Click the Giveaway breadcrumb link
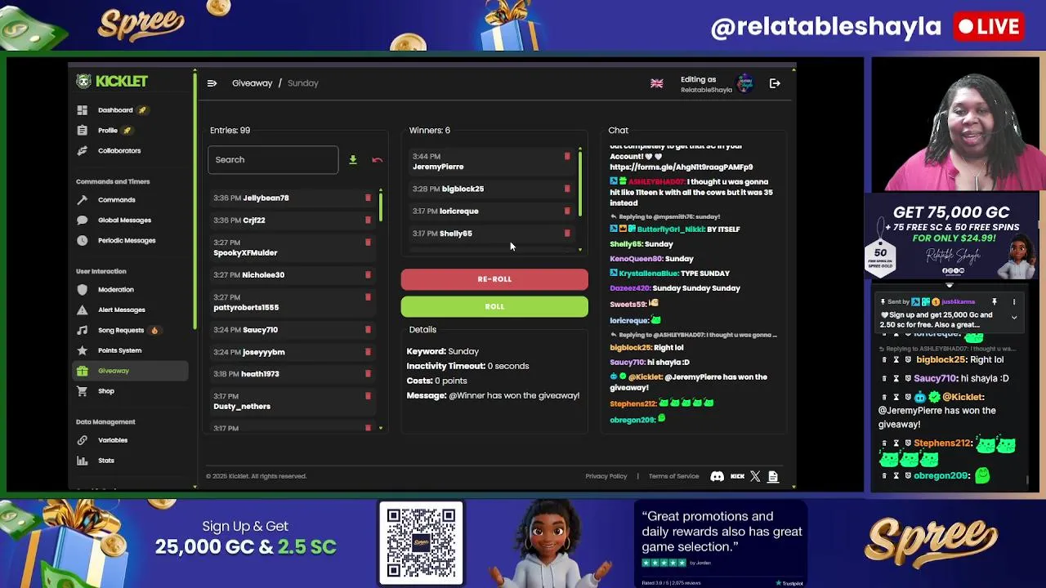Screen dimensions: 1046x588 click(252, 83)
